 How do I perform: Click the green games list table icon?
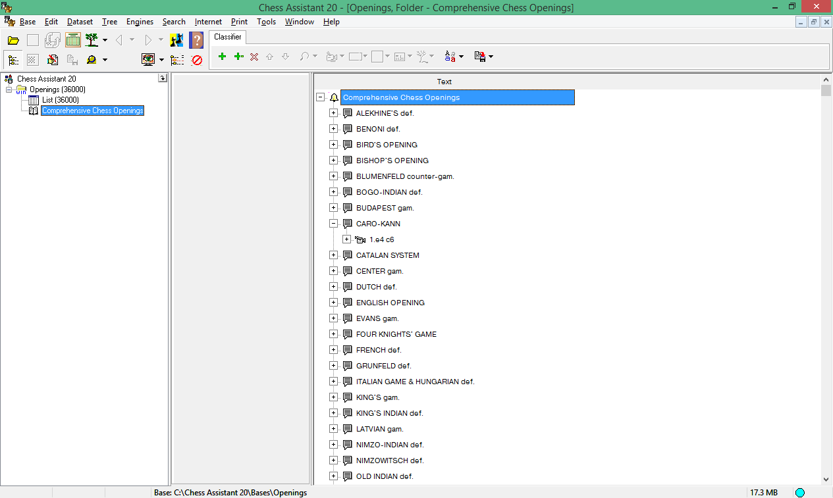pyautogui.click(x=73, y=40)
